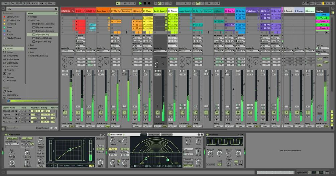Toggle track activator 36 for Konta track
This screenshot has height=176, width=336.
click(x=238, y=113)
